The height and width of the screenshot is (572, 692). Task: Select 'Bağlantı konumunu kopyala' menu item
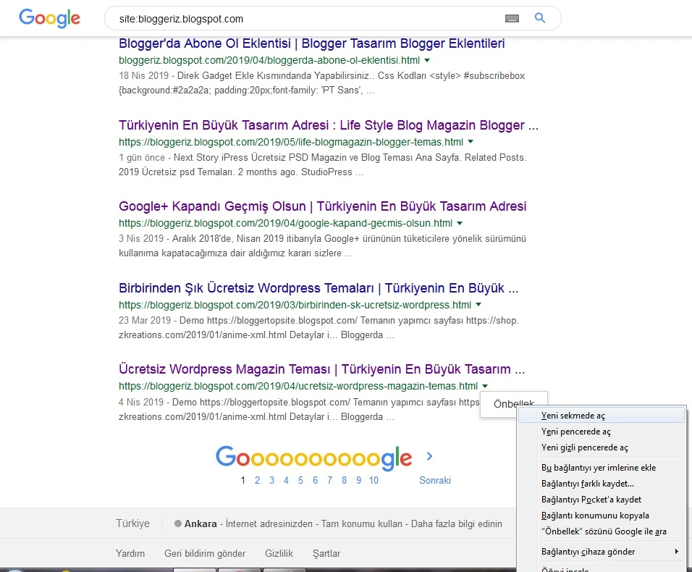click(x=601, y=515)
